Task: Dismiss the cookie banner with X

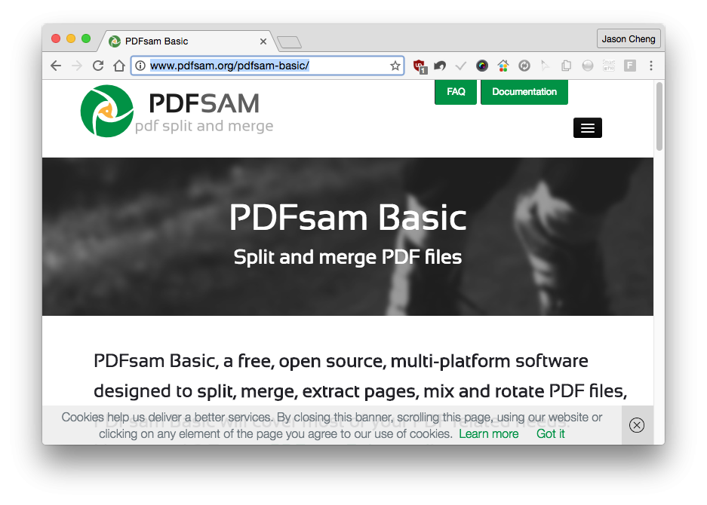Action: coord(636,425)
